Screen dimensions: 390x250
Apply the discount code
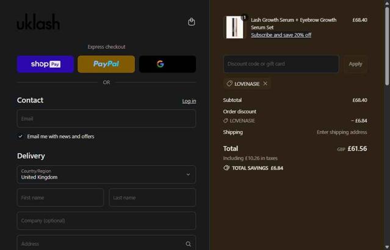coord(355,64)
